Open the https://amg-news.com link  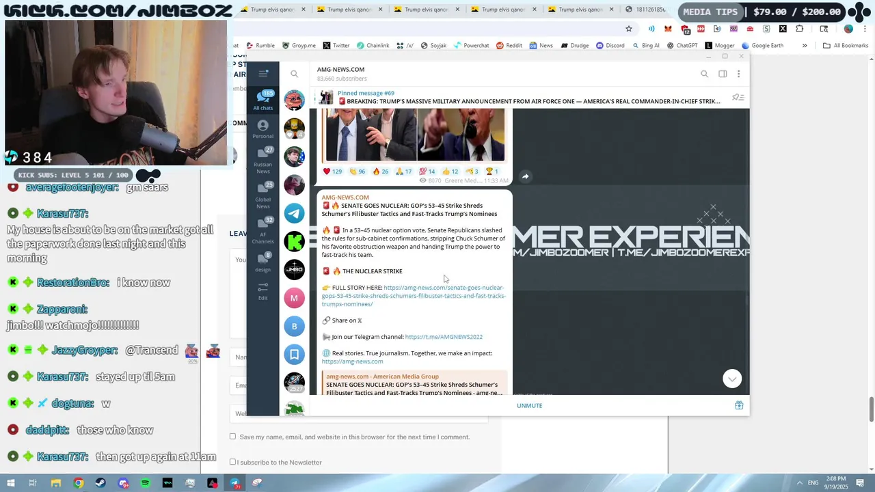click(352, 361)
